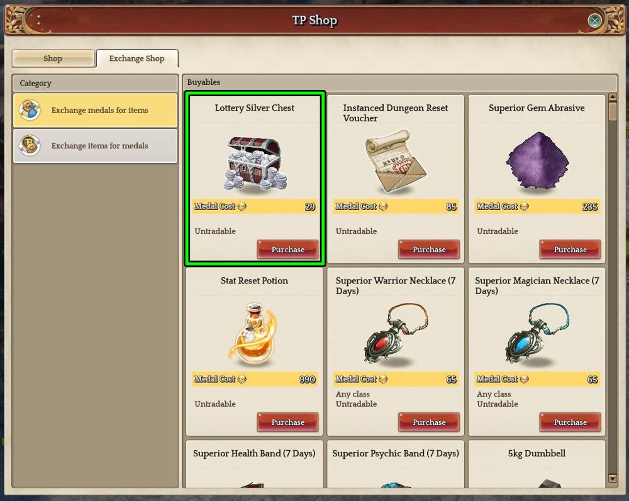The image size is (629, 501).
Task: Select the Exchange Shop tab
Action: pyautogui.click(x=137, y=58)
